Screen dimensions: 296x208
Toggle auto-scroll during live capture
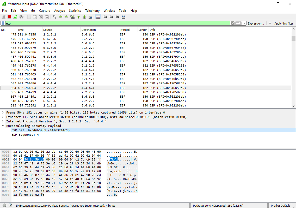click(x=90, y=17)
